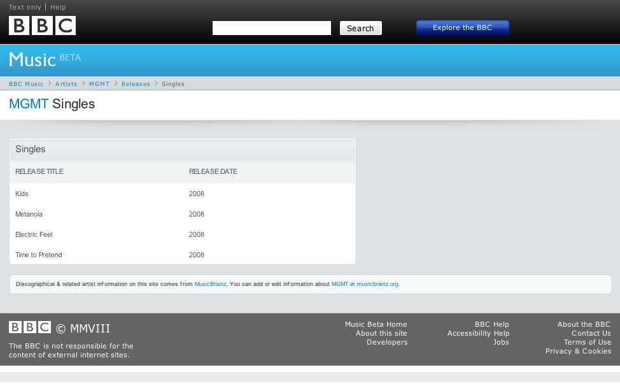Open BBC Help footer link

click(492, 324)
